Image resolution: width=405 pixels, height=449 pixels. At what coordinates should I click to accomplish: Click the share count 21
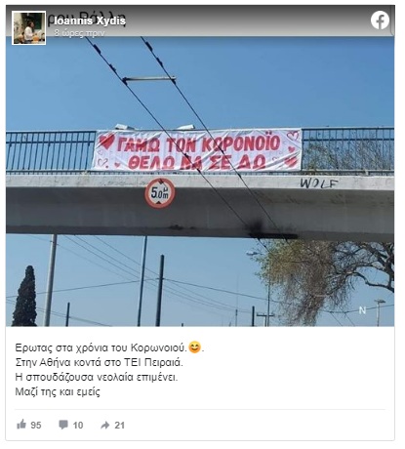[x=120, y=425]
